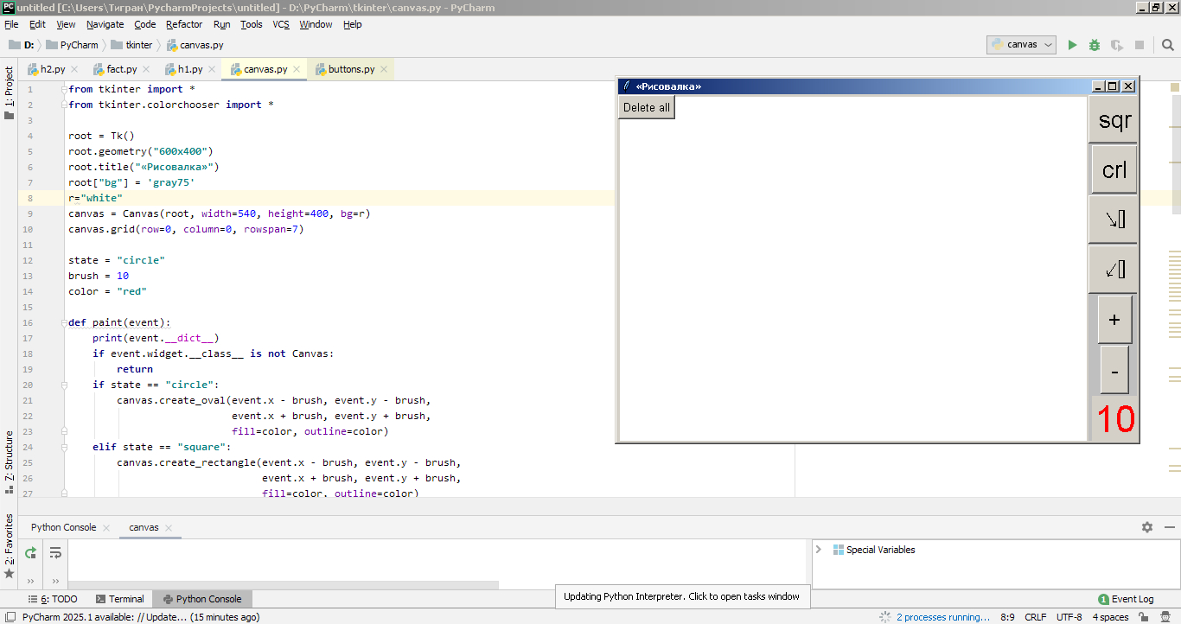This screenshot has height=624, width=1181.
Task: Open Search Everywhere magnifier icon
Action: click(x=1167, y=45)
